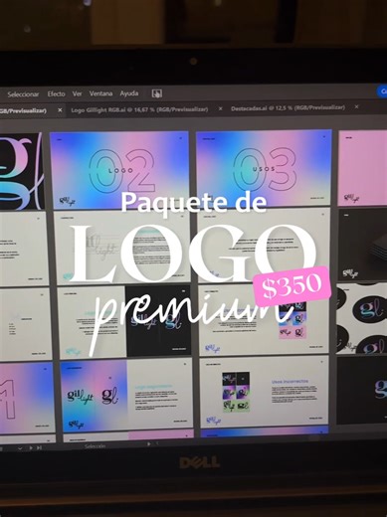
Task: Switch to the Logo Gillight RGB.ai tab
Action: [139, 109]
